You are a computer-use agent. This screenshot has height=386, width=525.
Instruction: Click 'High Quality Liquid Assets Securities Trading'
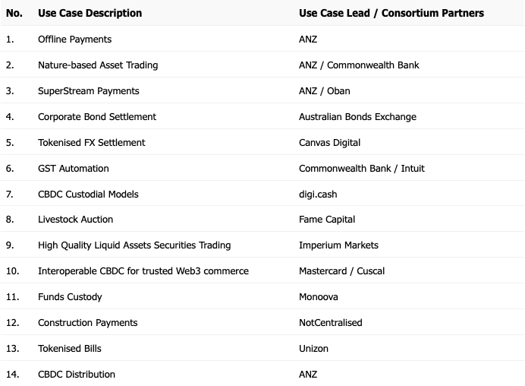tap(134, 245)
